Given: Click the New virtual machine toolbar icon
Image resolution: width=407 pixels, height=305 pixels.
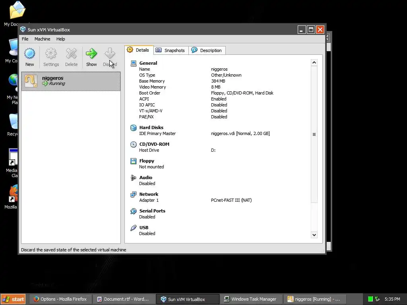Looking at the screenshot, I should [29, 54].
